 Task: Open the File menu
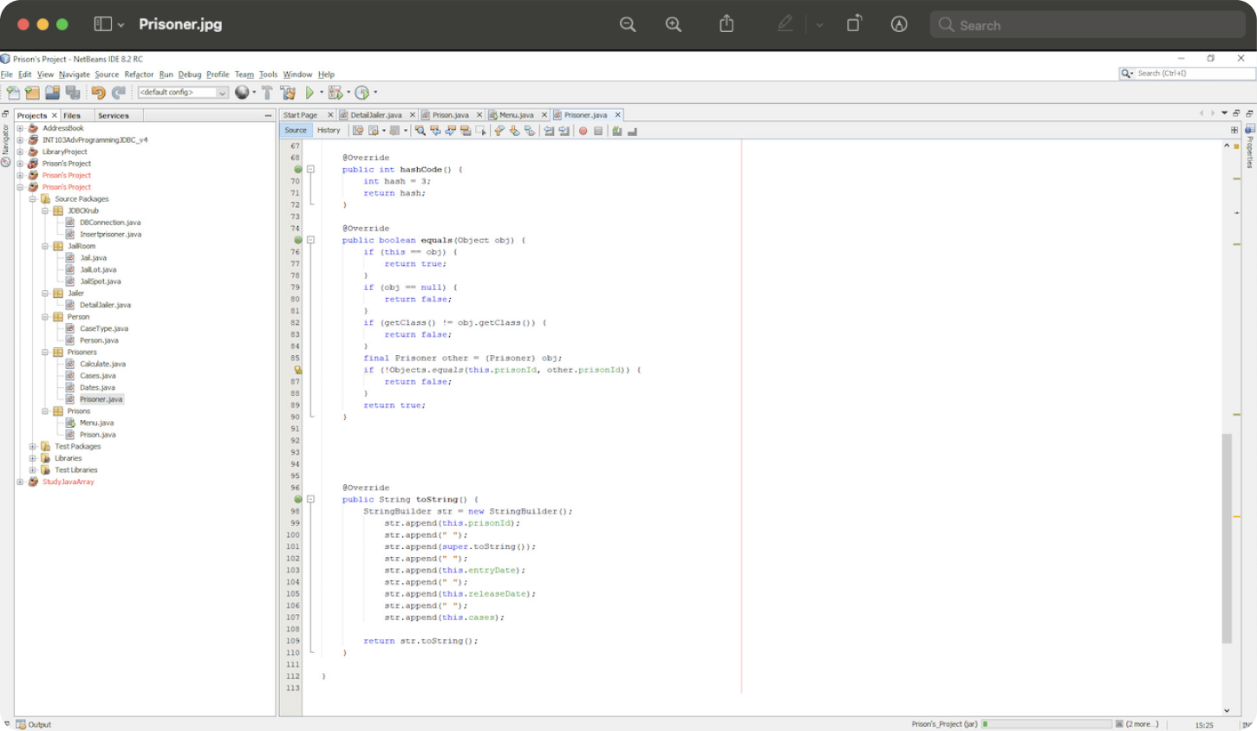click(x=7, y=74)
